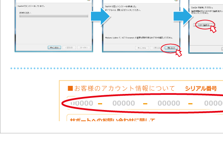Image resolution: width=223 pixels, height=161 pixels.
Task: Click the cursor pointer icon in third dialog
Action: [213, 29]
